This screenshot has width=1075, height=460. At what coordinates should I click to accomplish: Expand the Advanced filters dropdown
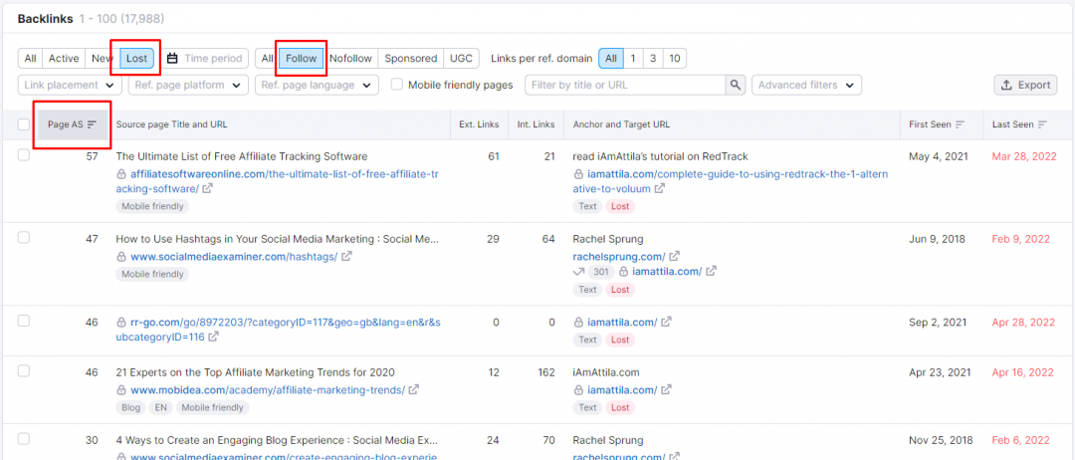805,86
